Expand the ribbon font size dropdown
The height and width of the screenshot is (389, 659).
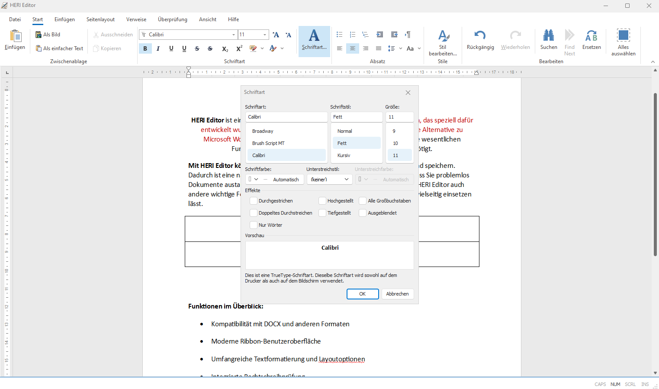tap(265, 35)
